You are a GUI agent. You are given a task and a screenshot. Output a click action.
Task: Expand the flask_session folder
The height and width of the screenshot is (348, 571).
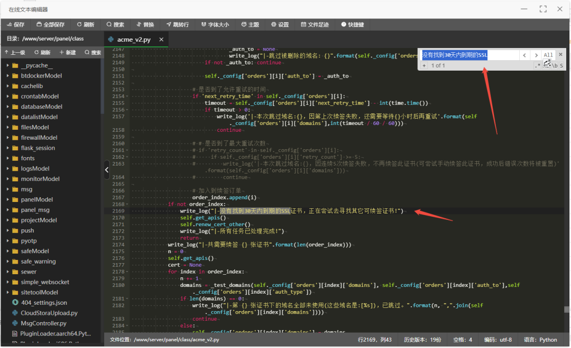[x=7, y=148]
